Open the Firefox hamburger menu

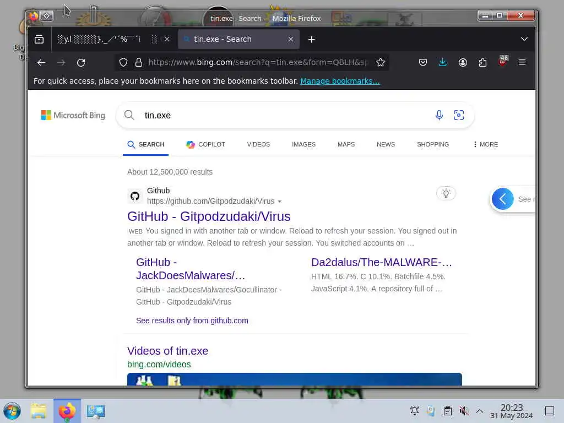pyautogui.click(x=522, y=63)
